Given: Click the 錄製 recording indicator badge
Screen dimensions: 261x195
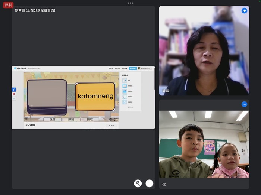Looking at the screenshot, I should 8,5.
